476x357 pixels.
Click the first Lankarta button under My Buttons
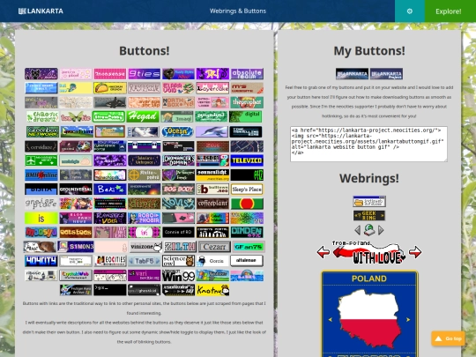[x=352, y=74]
